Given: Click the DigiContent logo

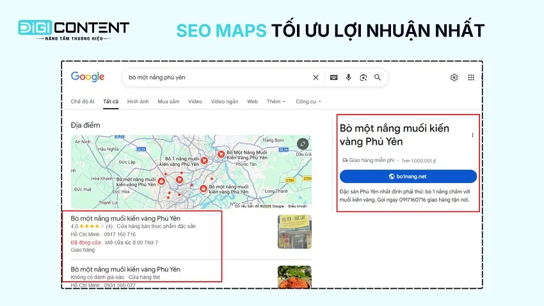Looking at the screenshot, I should (74, 31).
